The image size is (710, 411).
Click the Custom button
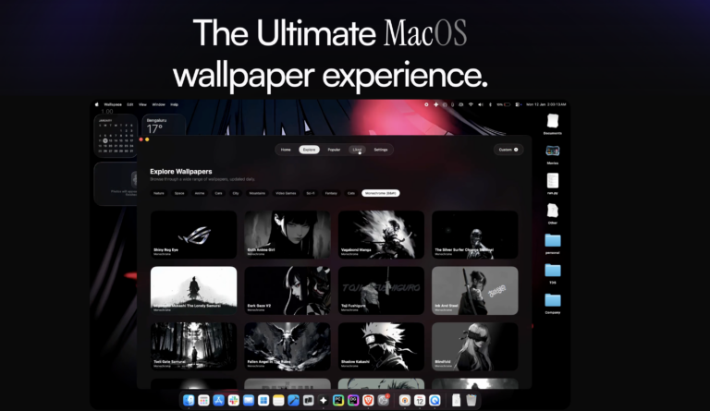(508, 150)
